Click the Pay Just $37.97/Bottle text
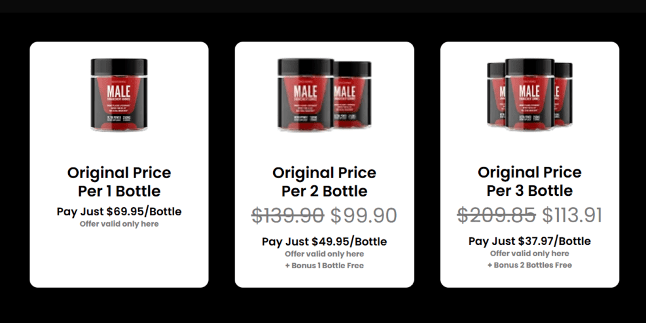Image resolution: width=646 pixels, height=323 pixels. tap(529, 241)
